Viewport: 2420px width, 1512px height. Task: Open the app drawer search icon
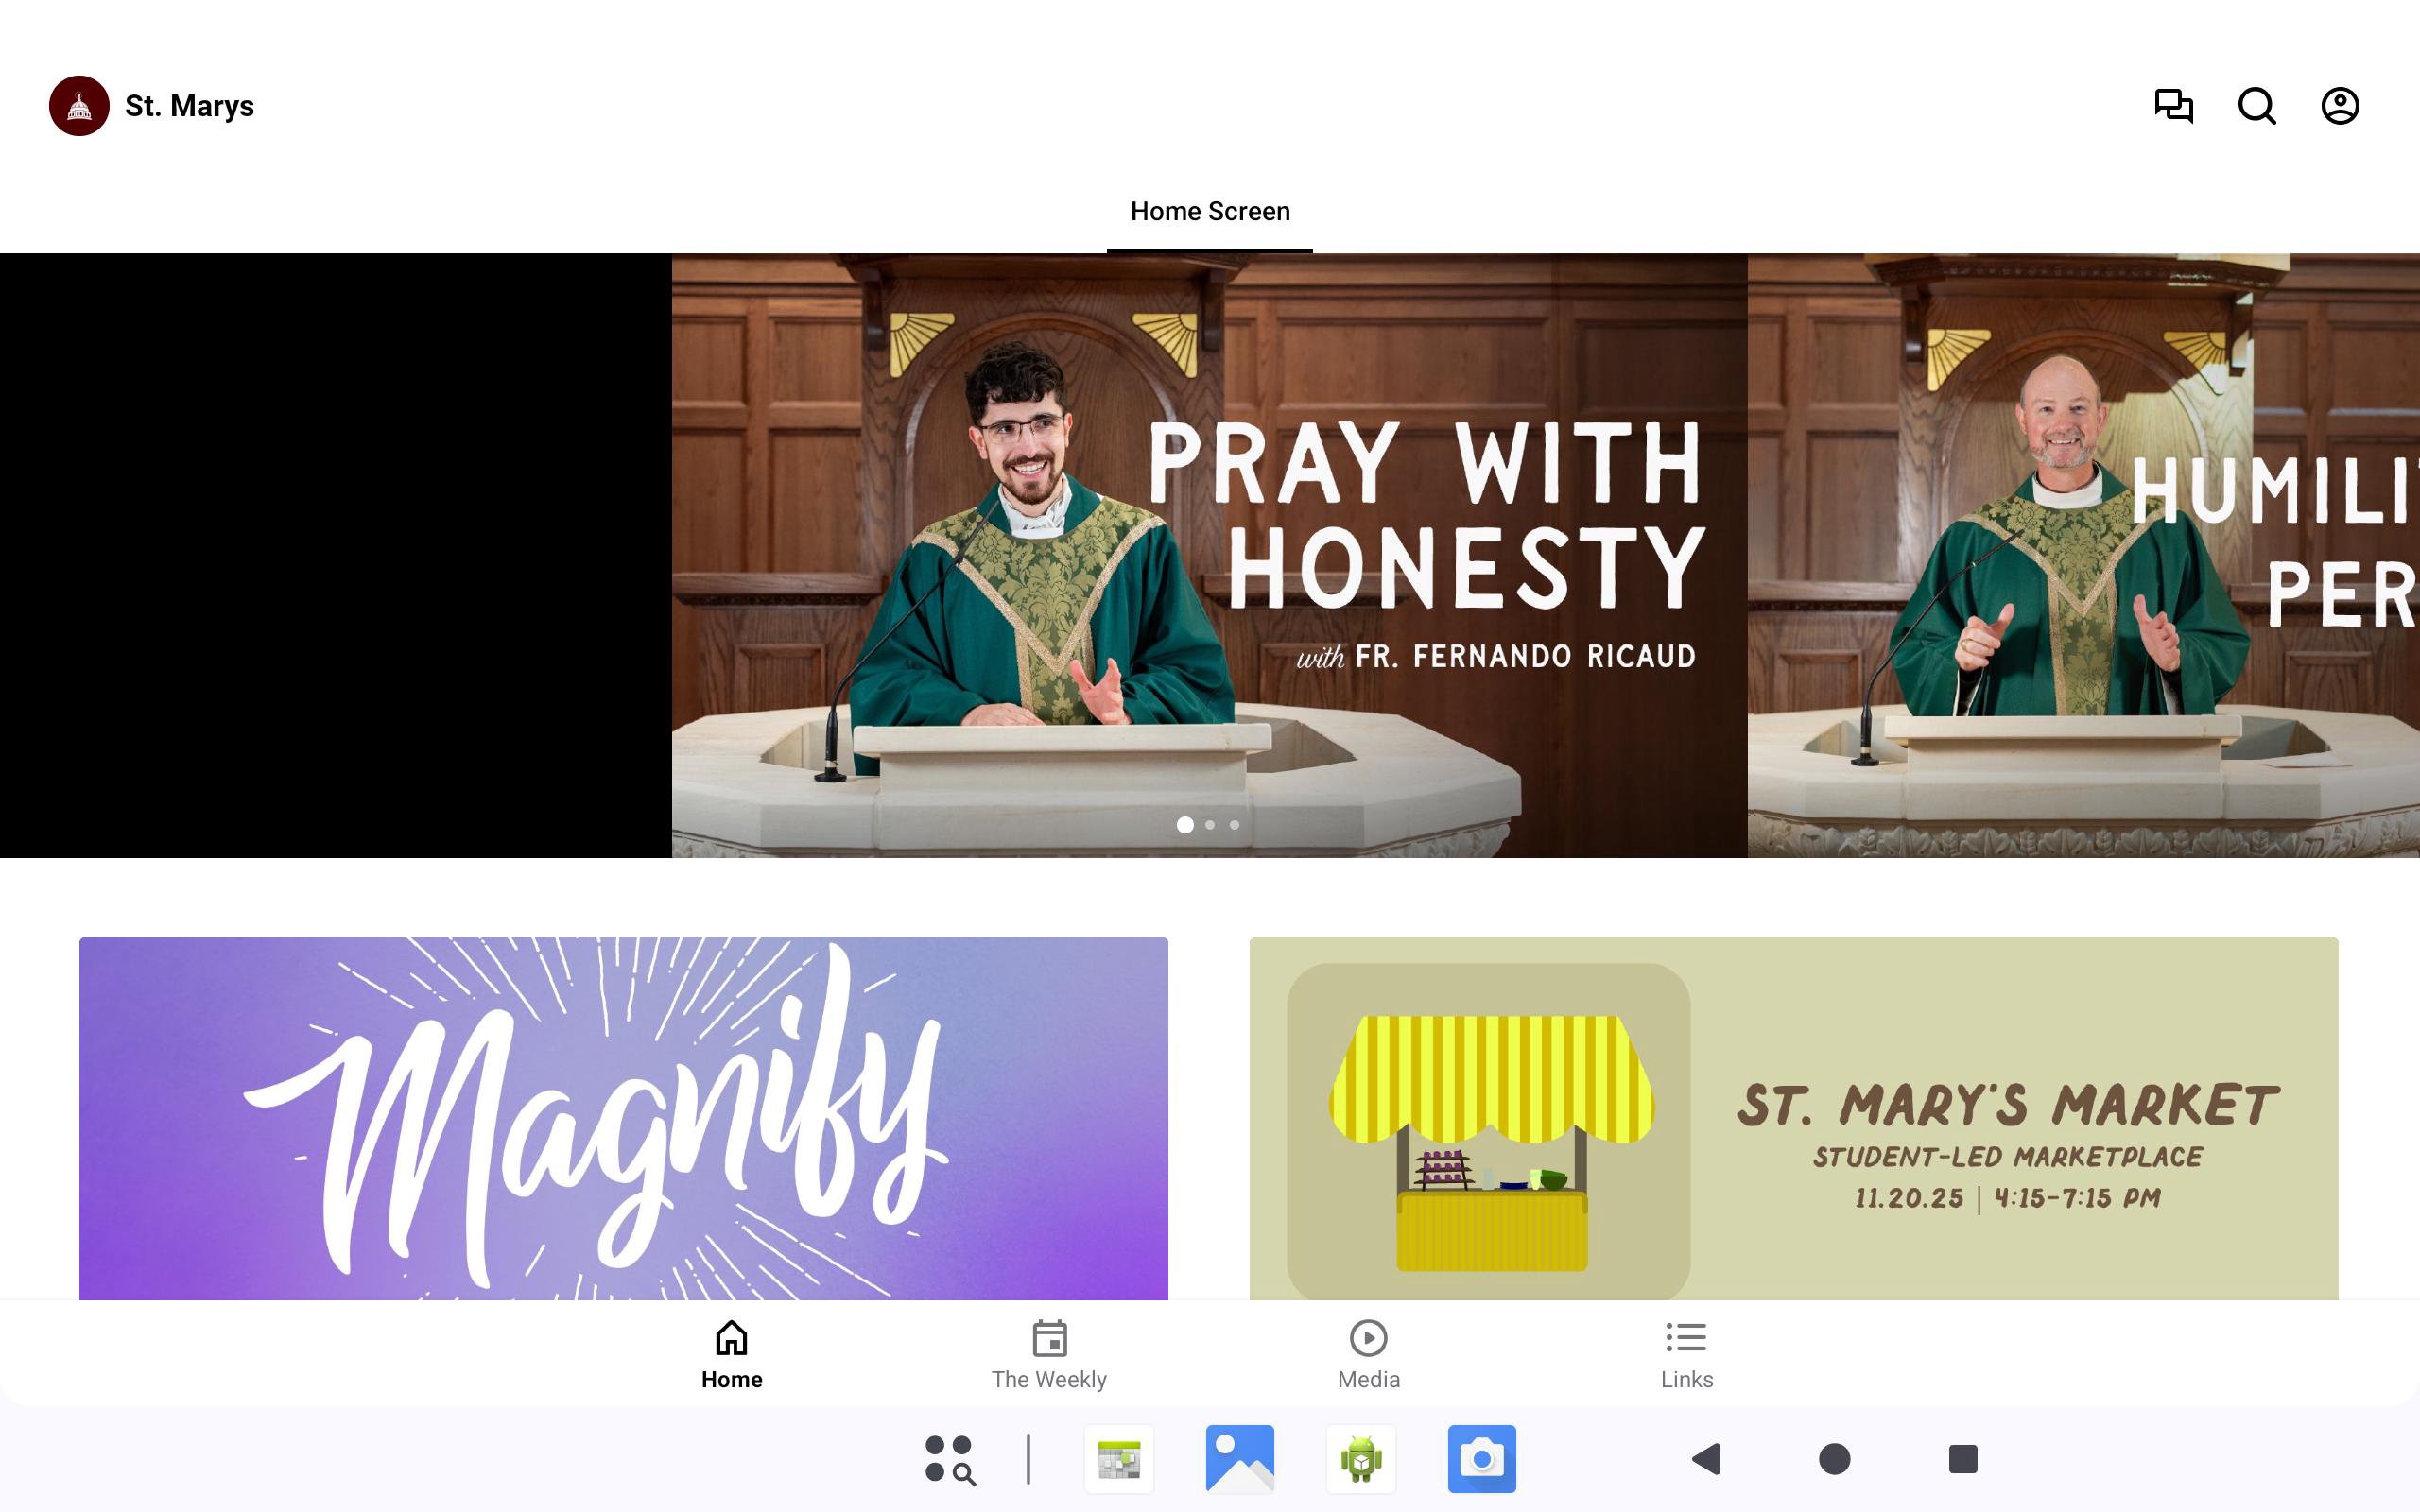tap(949, 1459)
